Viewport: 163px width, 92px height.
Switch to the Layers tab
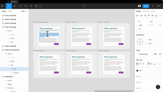pos(4,11)
